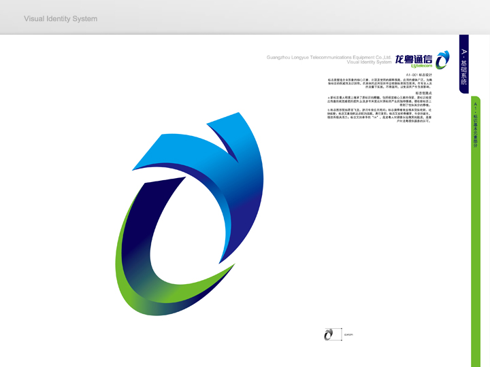Click the '标志创意点' heading
Viewport: 490px width, 367px height.
pyautogui.click(x=423, y=93)
